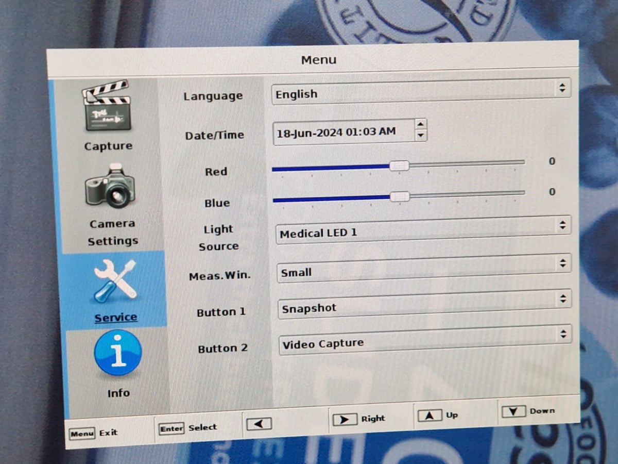Click the Blue slider handle
618x464 pixels.
(x=400, y=196)
